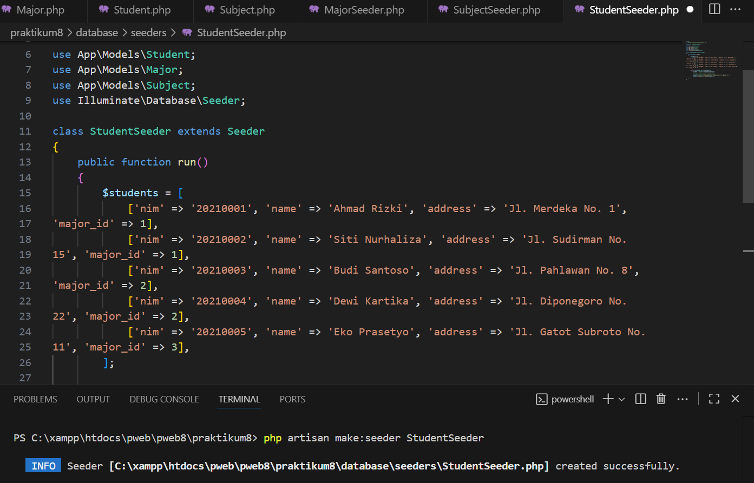Screen dimensions: 754x483
Task: Switch to the OUTPUT panel tab
Action: click(93, 399)
